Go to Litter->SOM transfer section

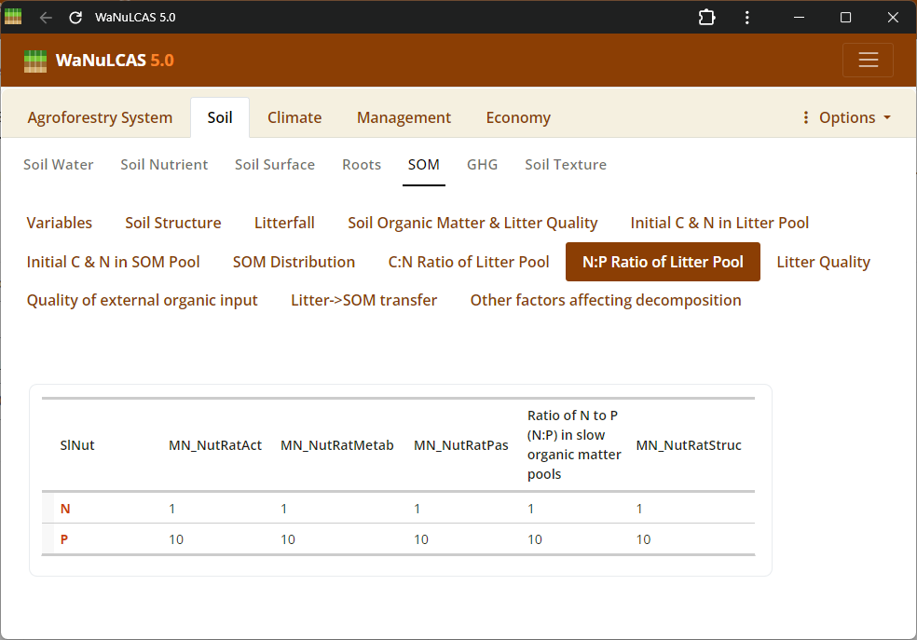click(363, 300)
